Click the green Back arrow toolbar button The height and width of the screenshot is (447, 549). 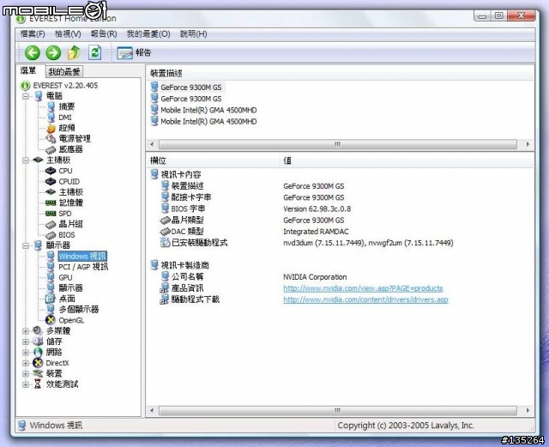pos(33,53)
